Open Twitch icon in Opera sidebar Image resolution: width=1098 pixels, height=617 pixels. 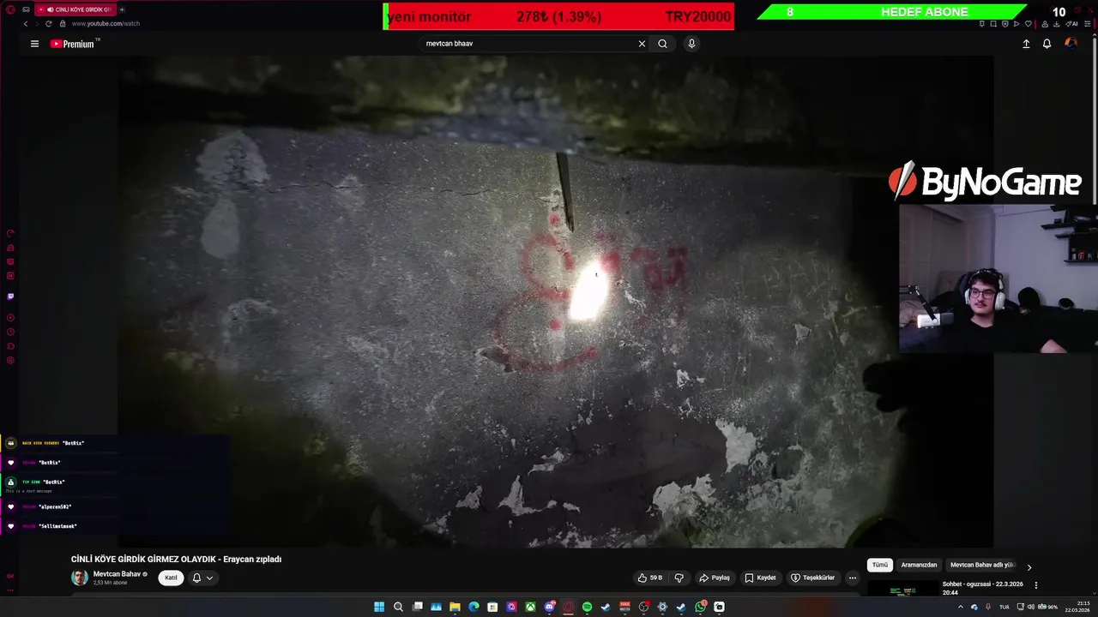[x=10, y=297]
